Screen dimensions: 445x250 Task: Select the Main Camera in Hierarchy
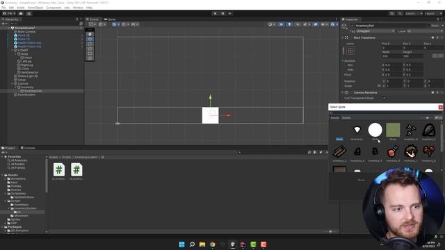point(26,32)
